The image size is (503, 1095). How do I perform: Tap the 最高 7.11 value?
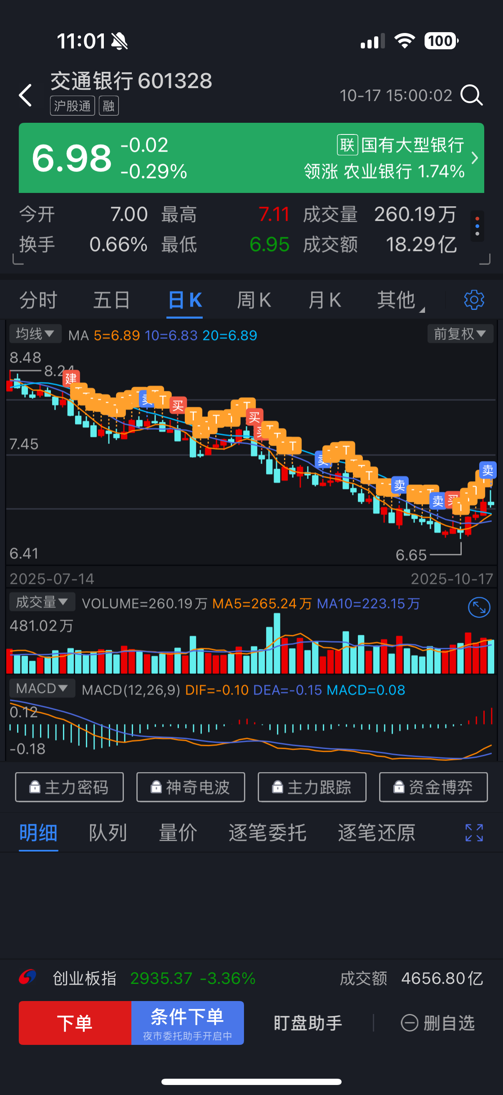[x=274, y=214]
